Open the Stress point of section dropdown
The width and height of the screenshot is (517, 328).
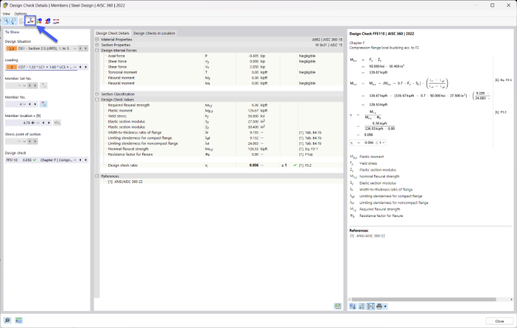click(x=24, y=142)
